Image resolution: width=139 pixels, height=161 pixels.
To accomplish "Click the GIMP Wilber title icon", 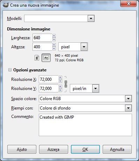I will coord(5,5).
